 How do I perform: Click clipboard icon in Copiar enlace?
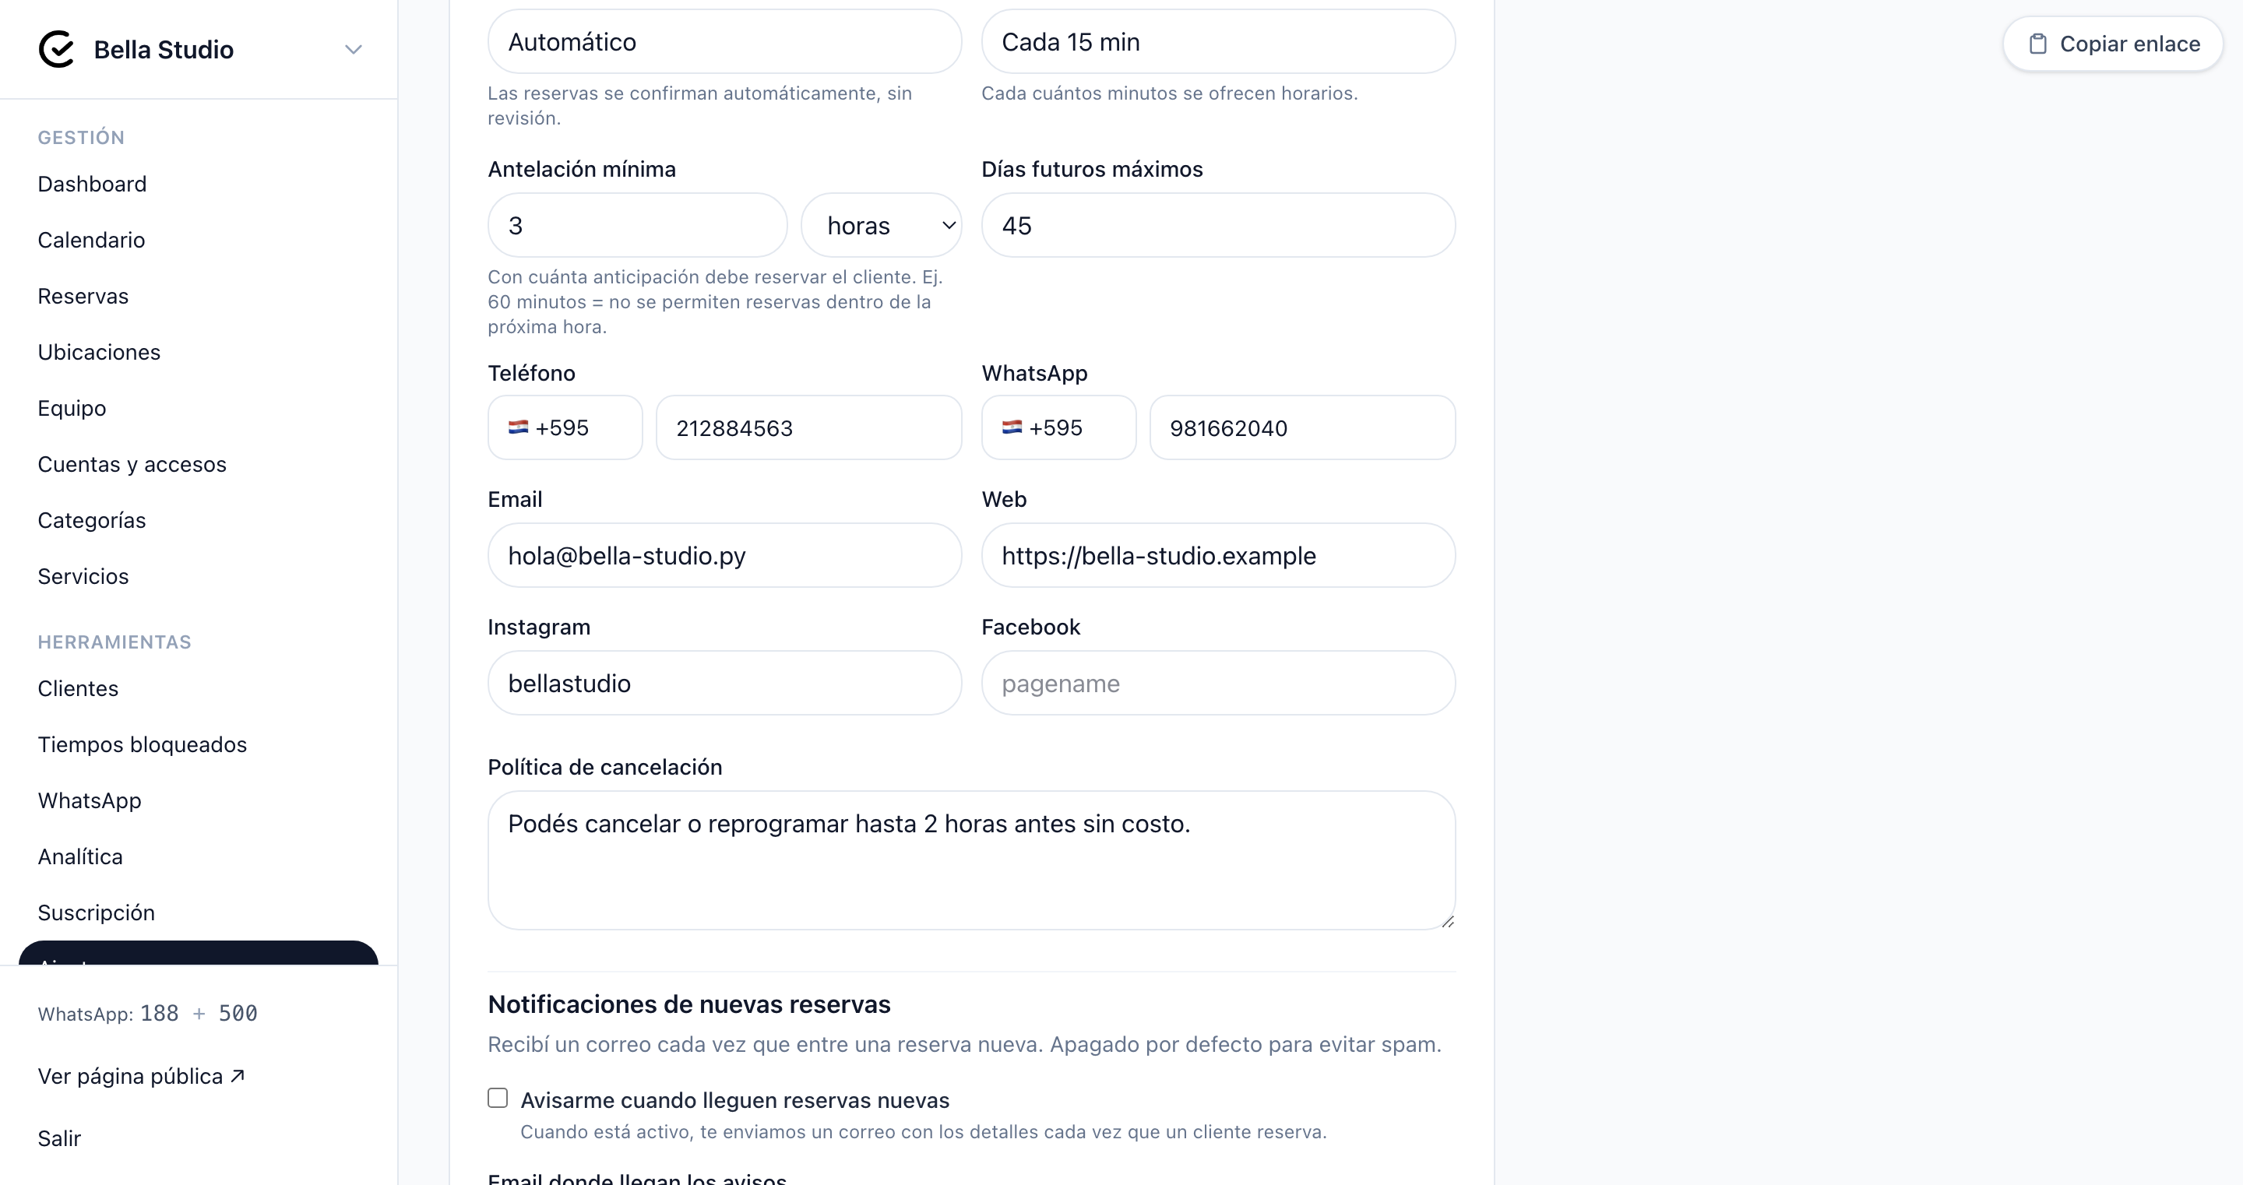(2037, 44)
